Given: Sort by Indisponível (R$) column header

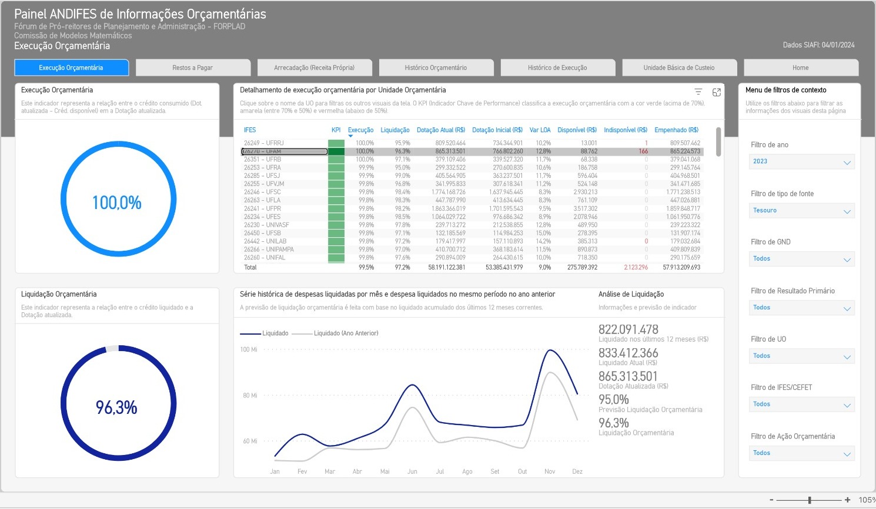Looking at the screenshot, I should click(x=626, y=130).
